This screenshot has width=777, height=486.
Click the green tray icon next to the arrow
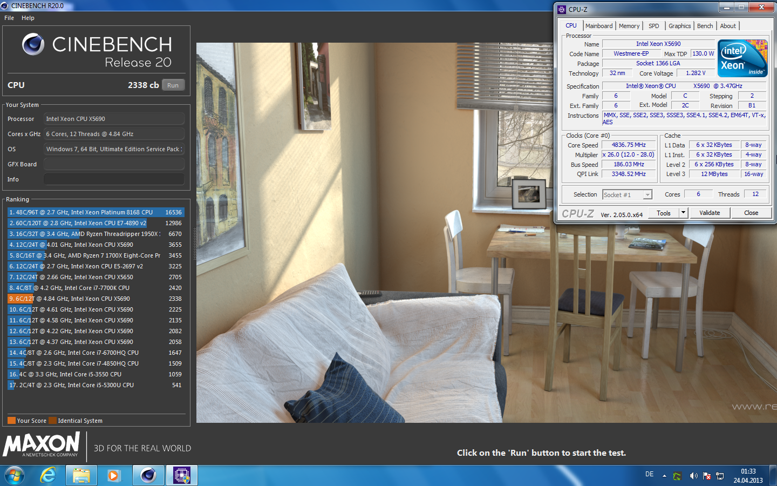coord(677,476)
